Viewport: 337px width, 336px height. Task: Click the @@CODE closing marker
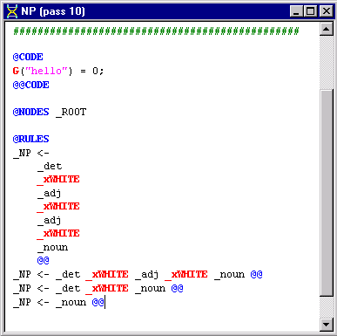pos(31,85)
